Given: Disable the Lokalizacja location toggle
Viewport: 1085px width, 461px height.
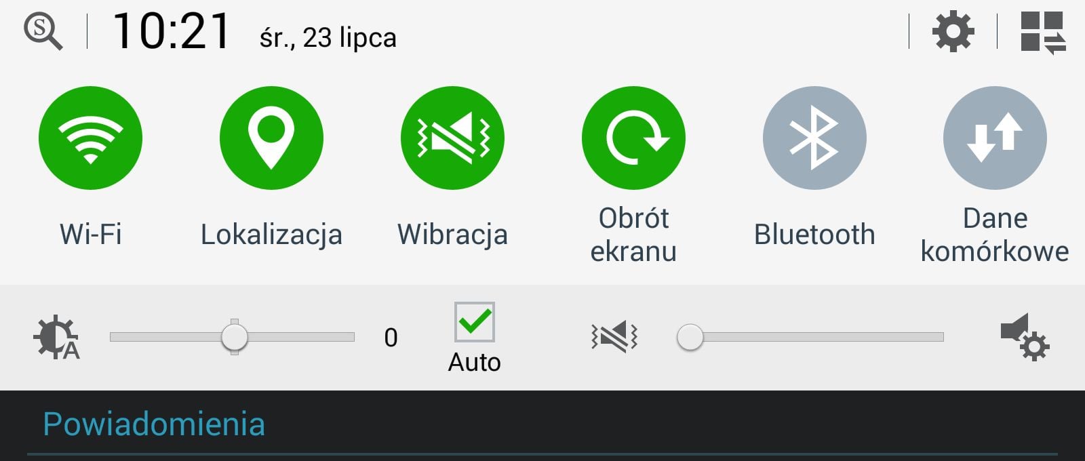Looking at the screenshot, I should (271, 138).
